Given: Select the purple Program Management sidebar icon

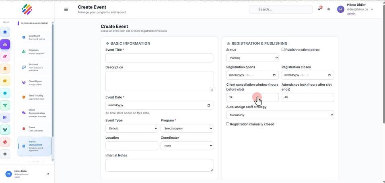Looking at the screenshot, I should [5, 45].
